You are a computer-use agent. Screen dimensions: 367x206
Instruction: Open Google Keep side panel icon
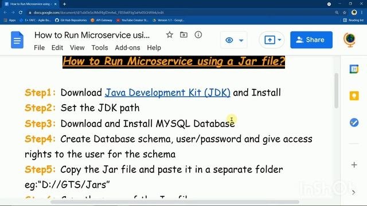coord(354,96)
